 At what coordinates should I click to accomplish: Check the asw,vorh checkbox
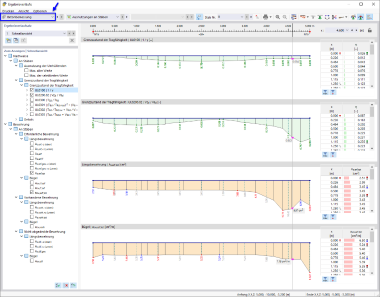click(31, 226)
